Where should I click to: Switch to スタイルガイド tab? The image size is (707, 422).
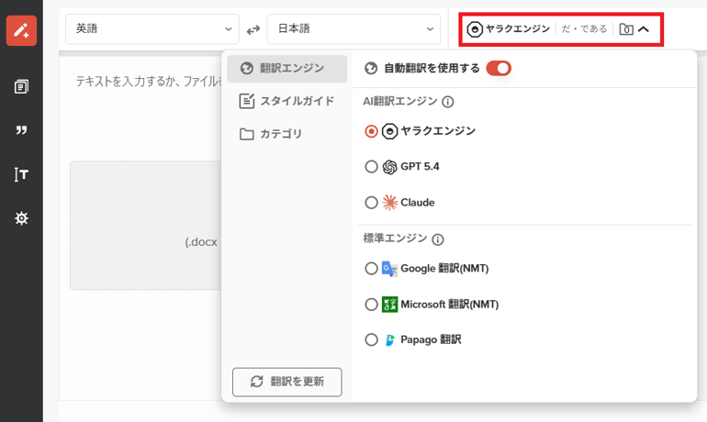[x=286, y=101]
